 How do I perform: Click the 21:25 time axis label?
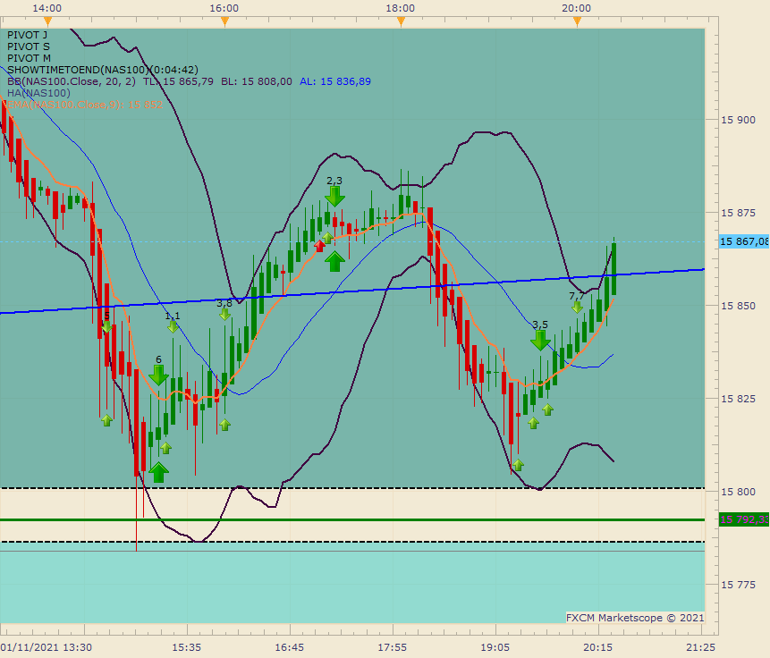(x=701, y=647)
